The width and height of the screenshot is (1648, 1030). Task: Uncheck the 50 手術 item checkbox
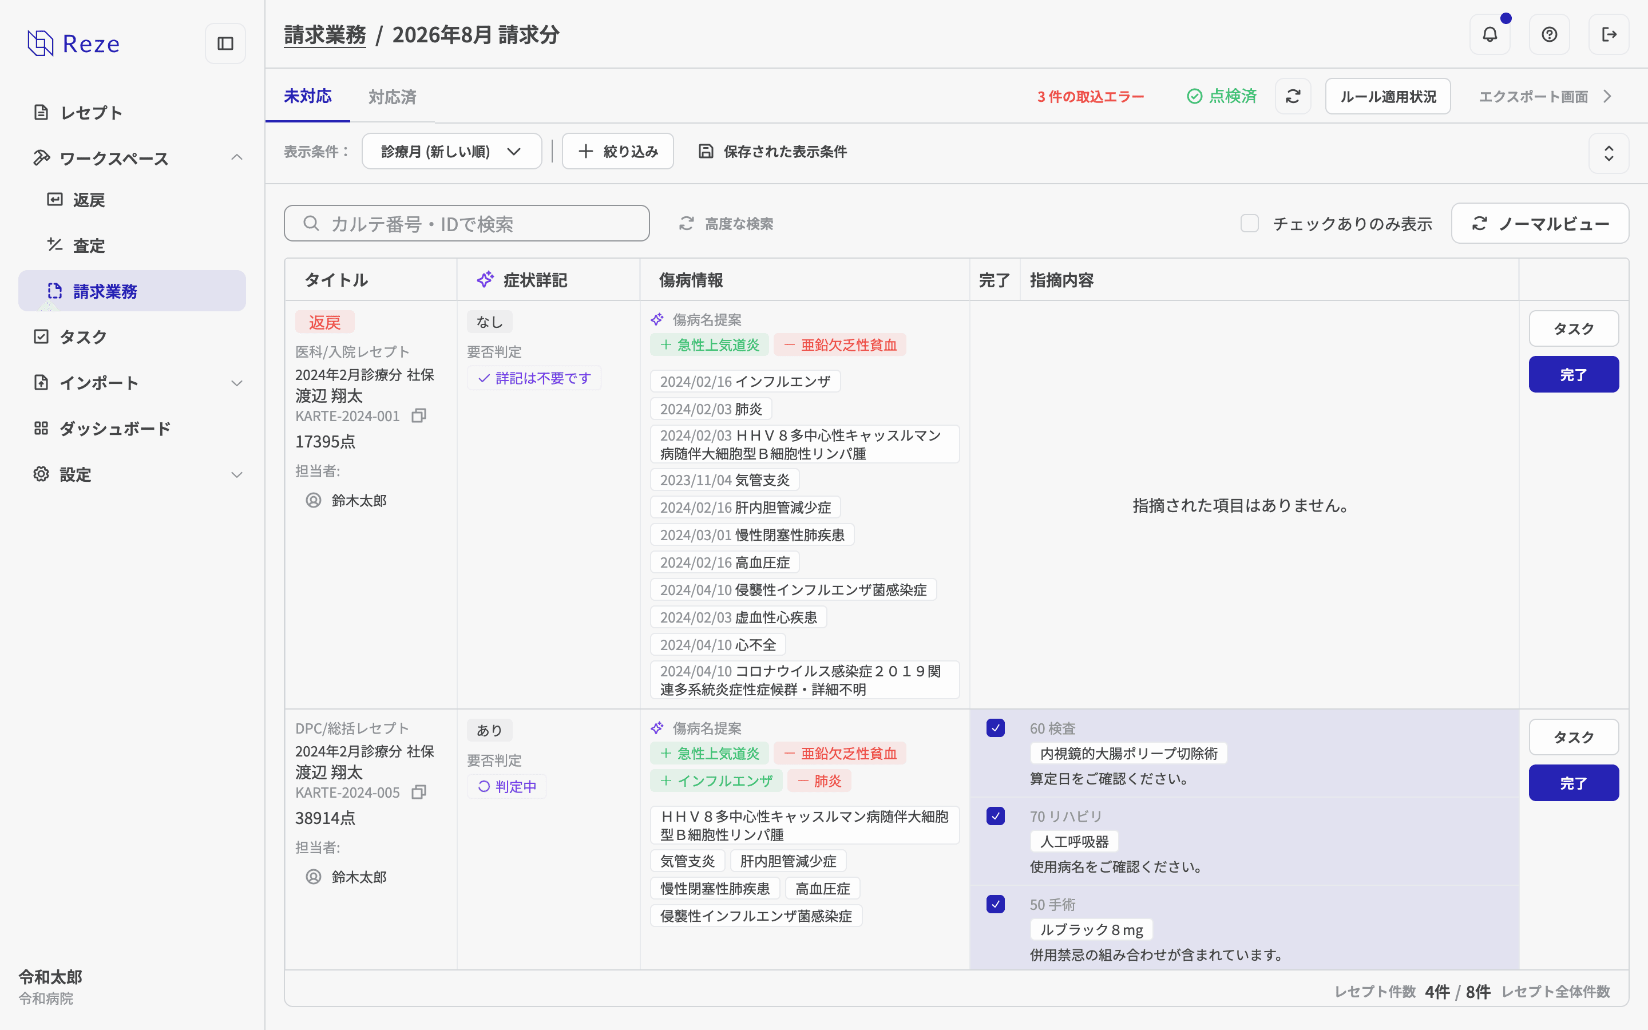[x=995, y=904]
